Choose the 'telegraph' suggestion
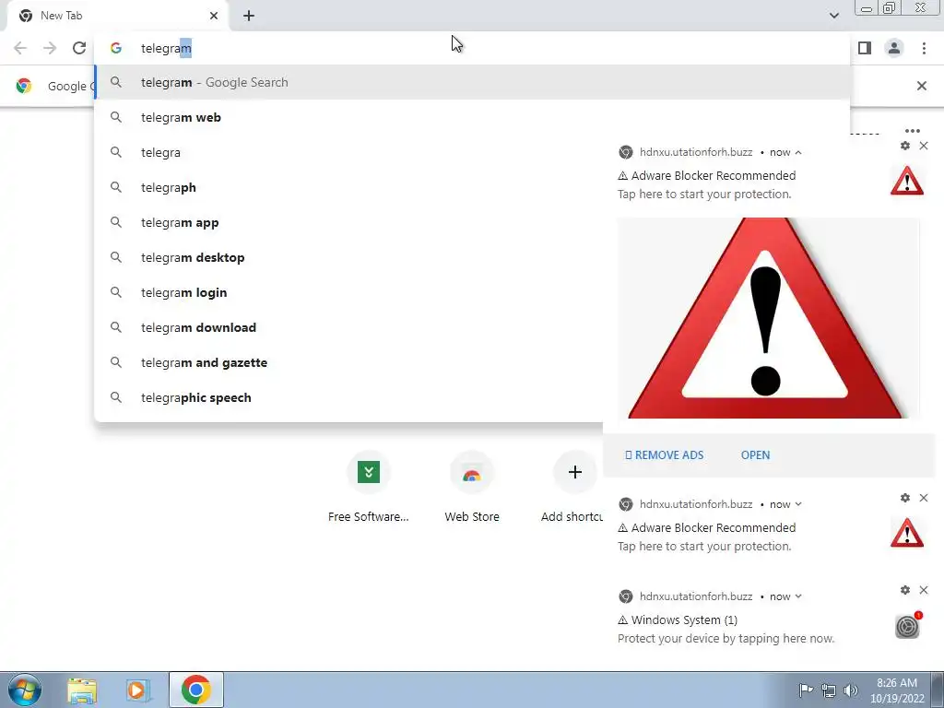The width and height of the screenshot is (944, 708). [x=349, y=187]
